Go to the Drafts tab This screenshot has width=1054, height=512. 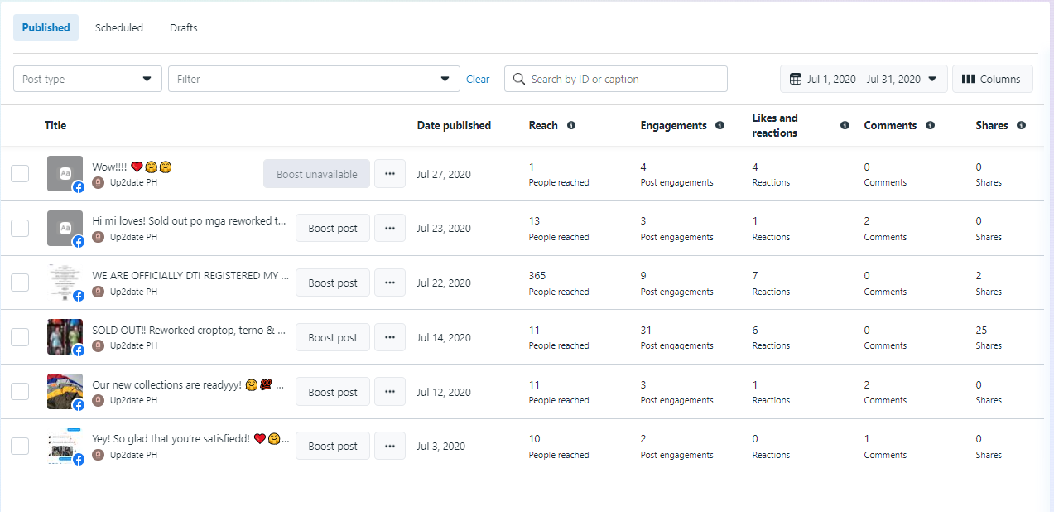pyautogui.click(x=184, y=28)
